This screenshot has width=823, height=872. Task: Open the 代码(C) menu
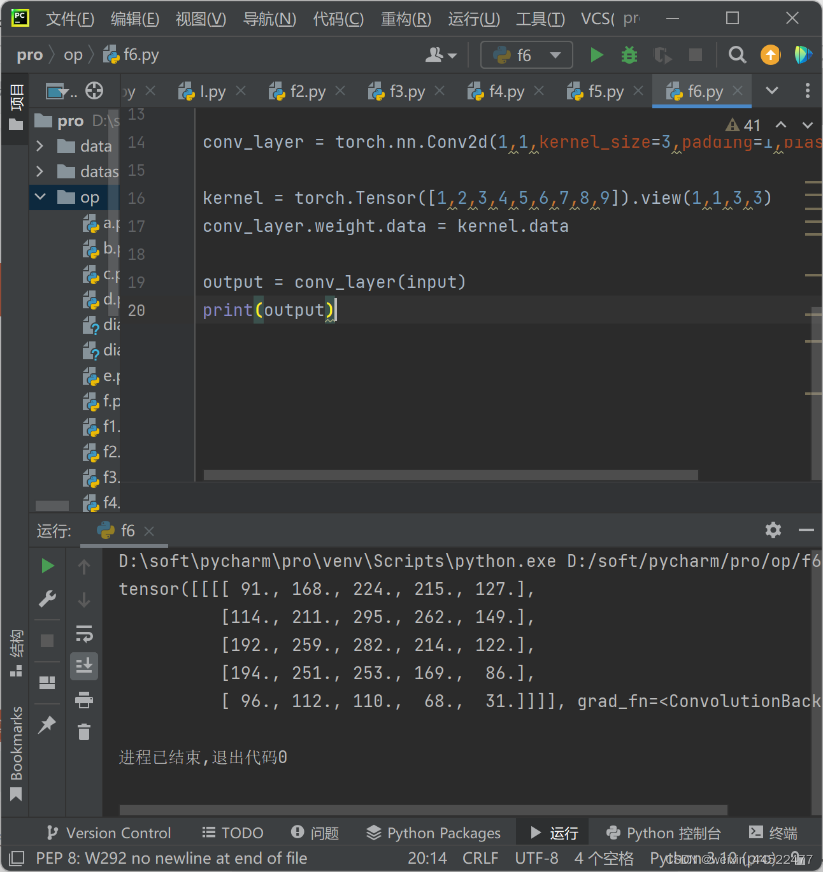[338, 19]
